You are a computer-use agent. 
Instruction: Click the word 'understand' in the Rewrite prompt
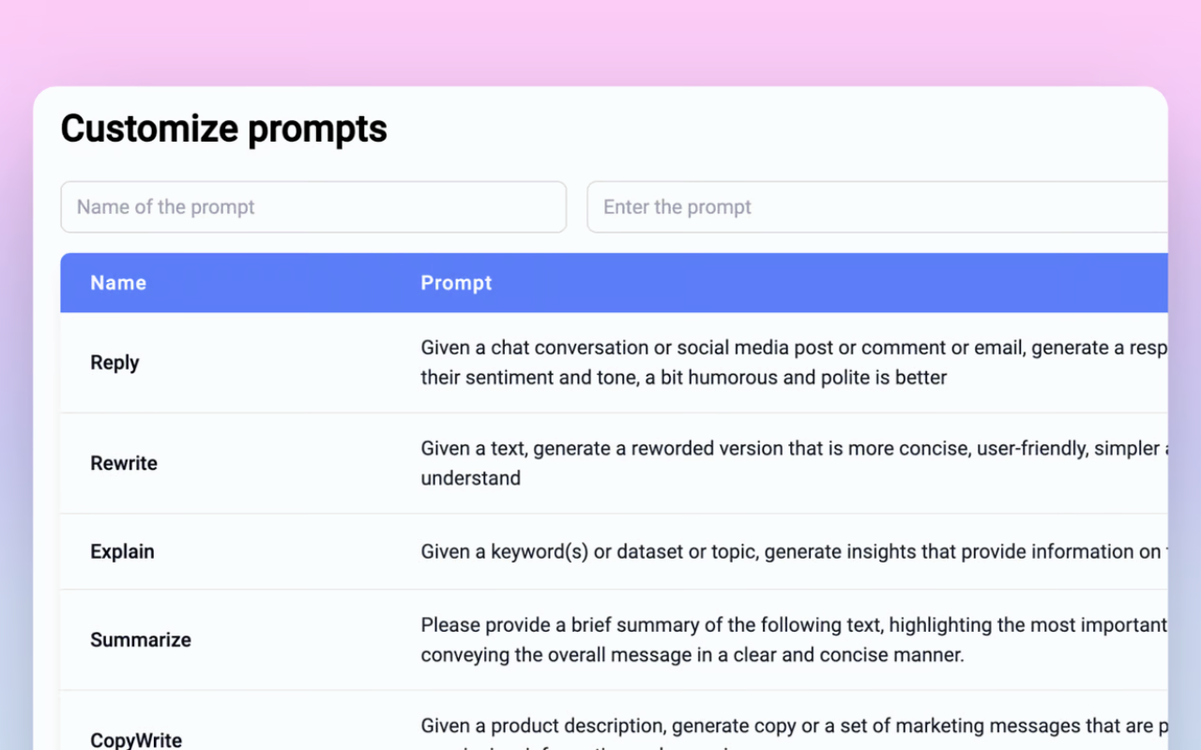click(470, 478)
